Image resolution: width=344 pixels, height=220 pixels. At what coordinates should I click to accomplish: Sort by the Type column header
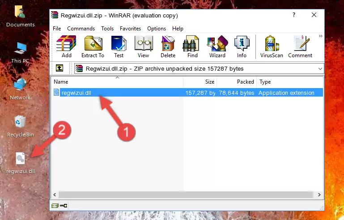pyautogui.click(x=290, y=82)
